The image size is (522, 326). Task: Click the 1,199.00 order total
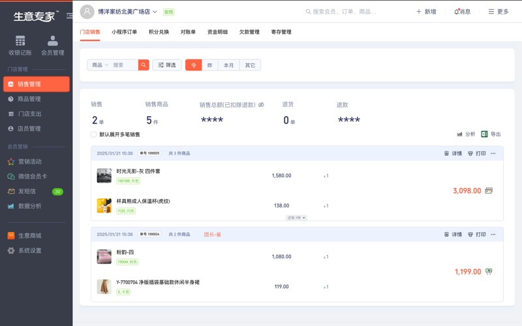(x=468, y=272)
